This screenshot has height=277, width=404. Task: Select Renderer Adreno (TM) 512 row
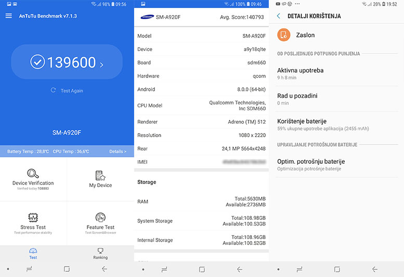click(202, 122)
